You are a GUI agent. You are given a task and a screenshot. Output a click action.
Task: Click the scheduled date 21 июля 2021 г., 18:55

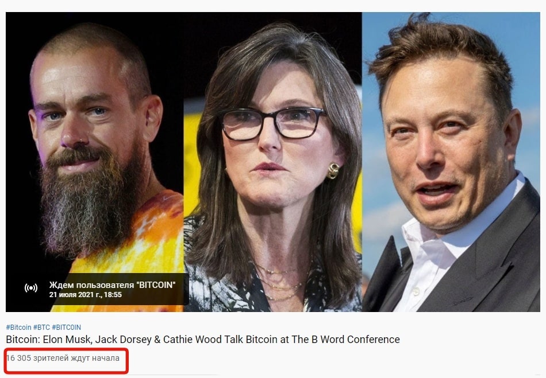click(85, 295)
